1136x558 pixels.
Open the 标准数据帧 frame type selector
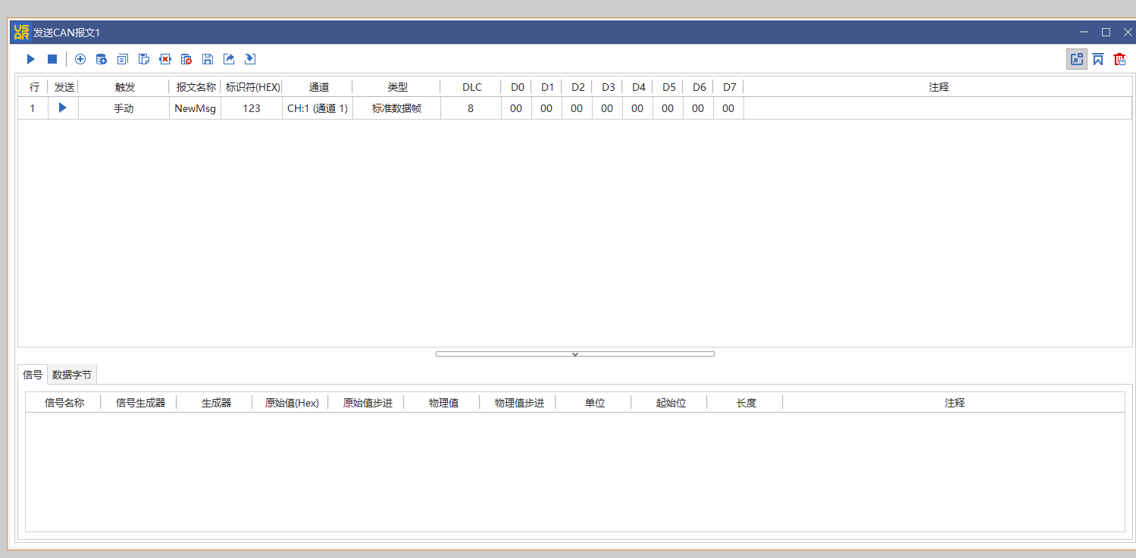coord(396,108)
